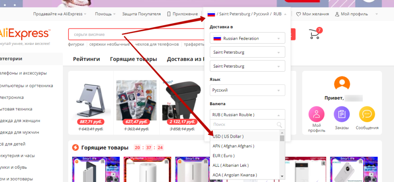
Task: Click suggested search фигурки
Action: click(x=76, y=44)
